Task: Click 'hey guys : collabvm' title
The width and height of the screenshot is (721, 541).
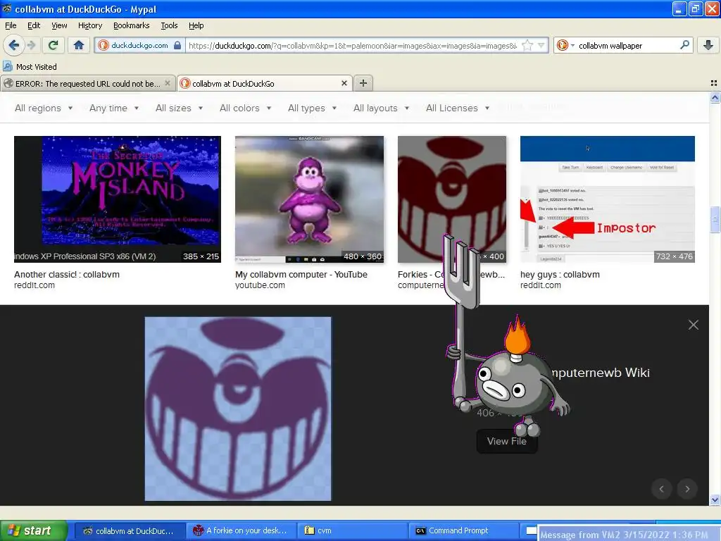Action: [x=560, y=274]
